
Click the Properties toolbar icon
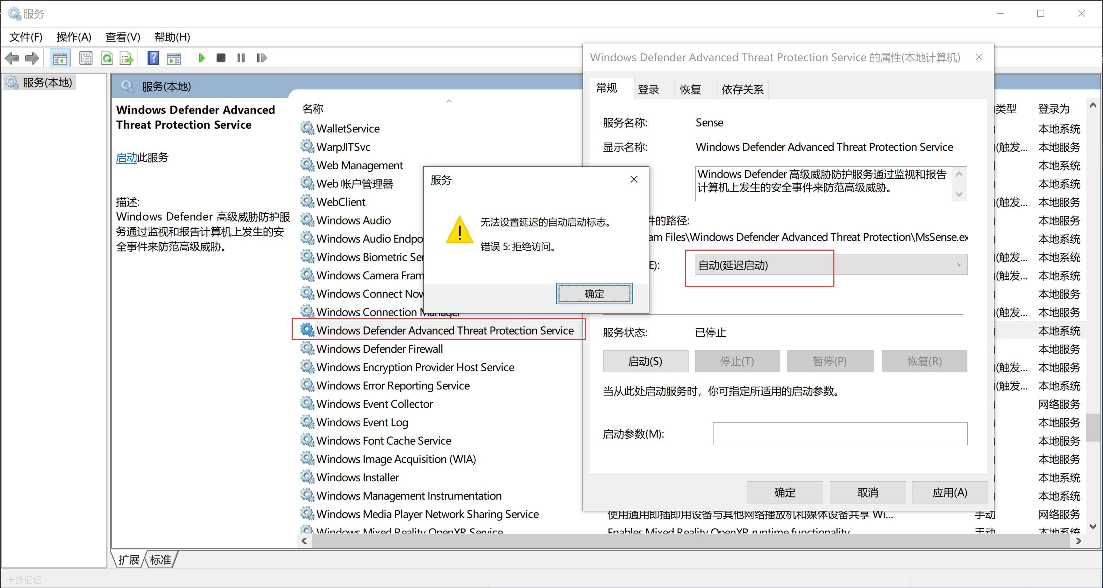(86, 58)
